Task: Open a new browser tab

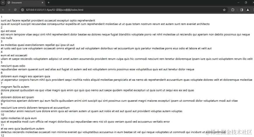Action: pyautogui.click(x=49, y=3)
